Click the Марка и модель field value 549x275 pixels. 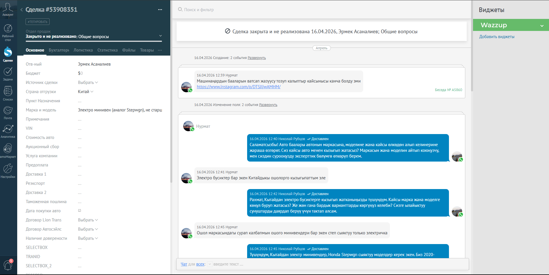point(120,110)
